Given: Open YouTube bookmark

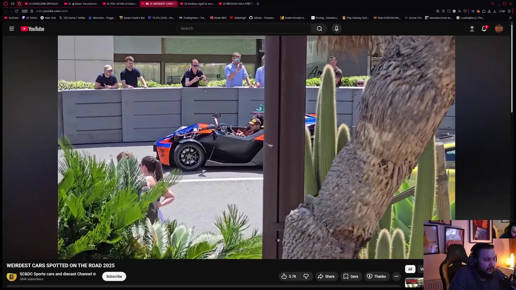Looking at the screenshot, I should point(11,18).
